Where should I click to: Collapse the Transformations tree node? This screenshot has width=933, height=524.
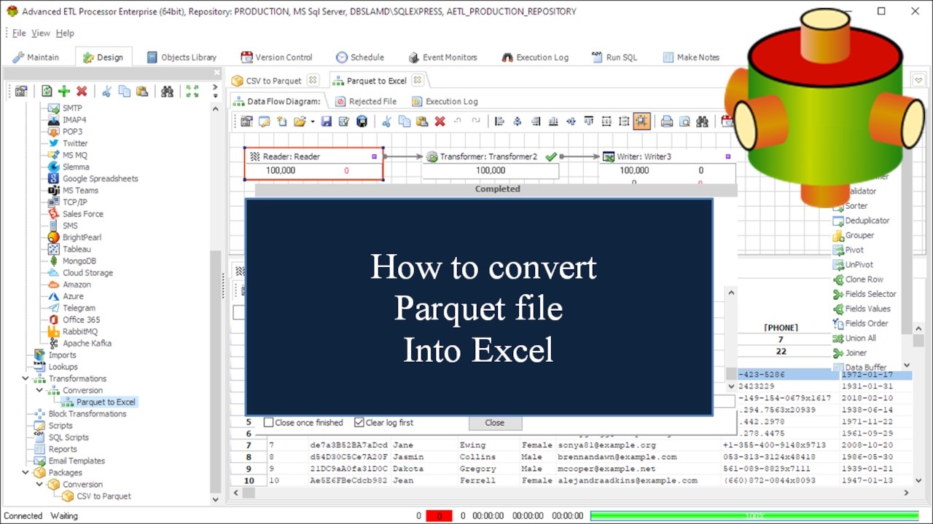[26, 378]
